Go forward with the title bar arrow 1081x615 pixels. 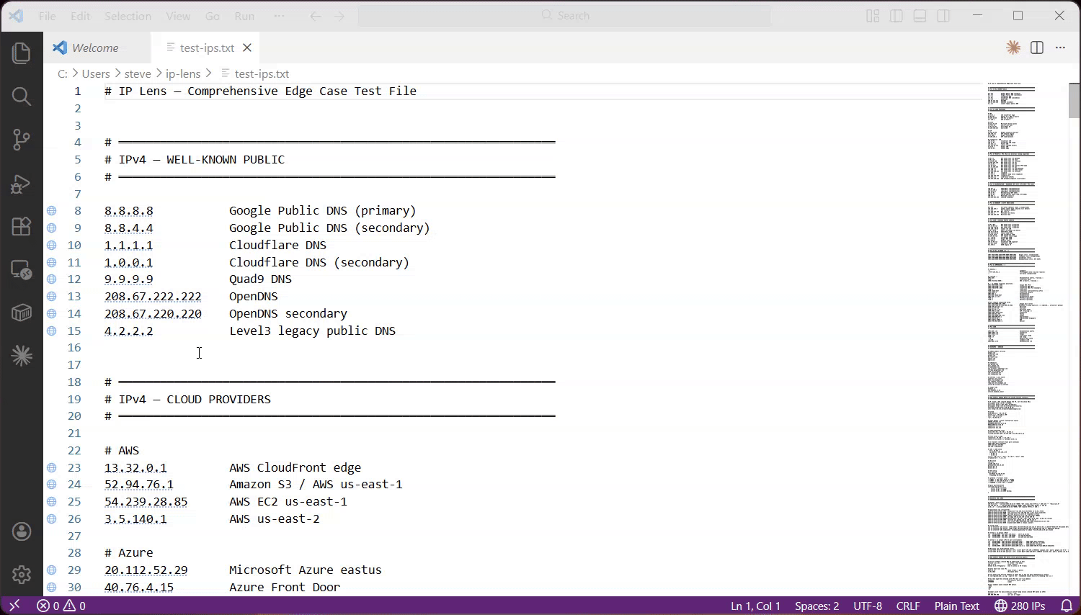pyautogui.click(x=339, y=16)
